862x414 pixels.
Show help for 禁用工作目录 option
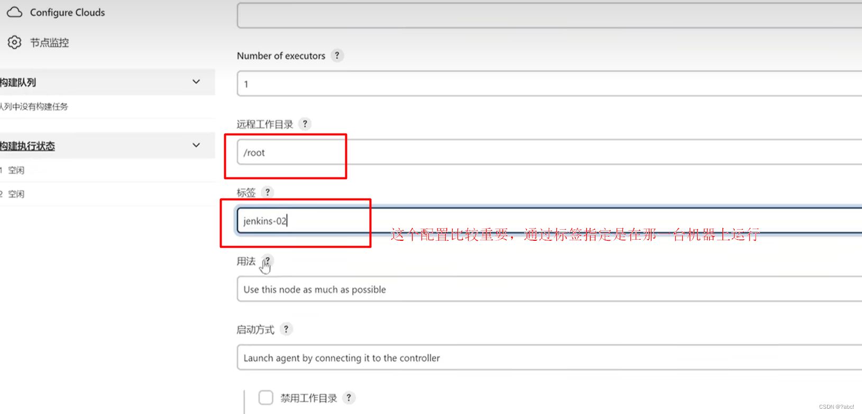coord(349,398)
